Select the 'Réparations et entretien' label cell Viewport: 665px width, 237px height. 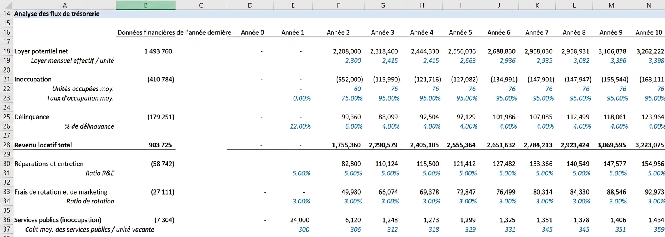click(49, 164)
